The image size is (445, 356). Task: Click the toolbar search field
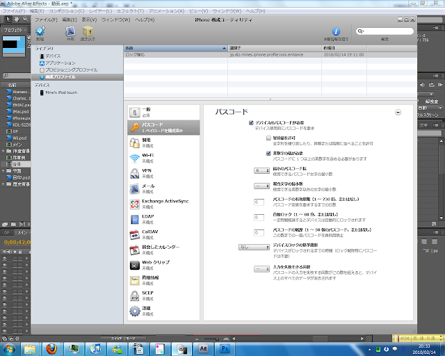coord(385,31)
